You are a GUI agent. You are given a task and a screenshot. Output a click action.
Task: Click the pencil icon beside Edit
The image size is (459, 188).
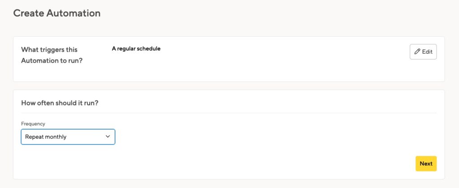[417, 51]
